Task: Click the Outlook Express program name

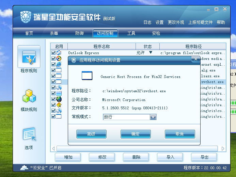Action: (x=83, y=53)
